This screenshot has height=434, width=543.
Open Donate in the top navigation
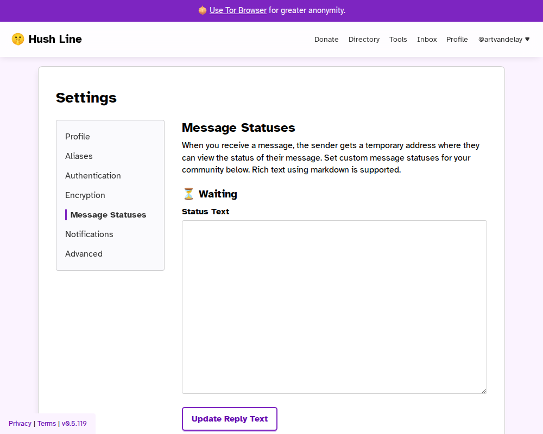[x=326, y=40]
